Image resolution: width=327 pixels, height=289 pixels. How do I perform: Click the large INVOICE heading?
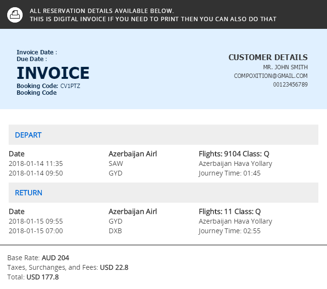[x=53, y=73]
